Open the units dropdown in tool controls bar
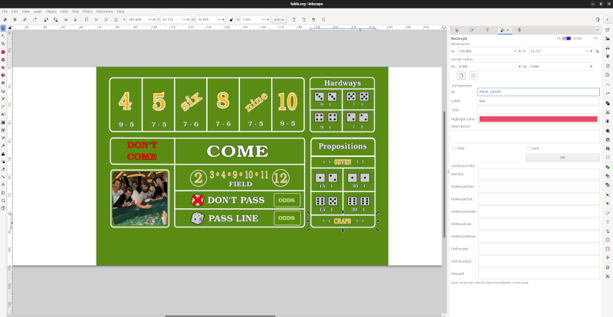This screenshot has width=613, height=317. pyautogui.click(x=279, y=19)
